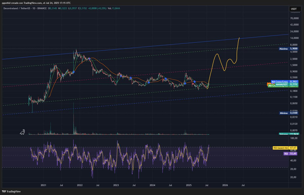Select the RSI-based MA yellow label
Viewport: 304px width, 195px height.
pyautogui.click(x=280, y=148)
